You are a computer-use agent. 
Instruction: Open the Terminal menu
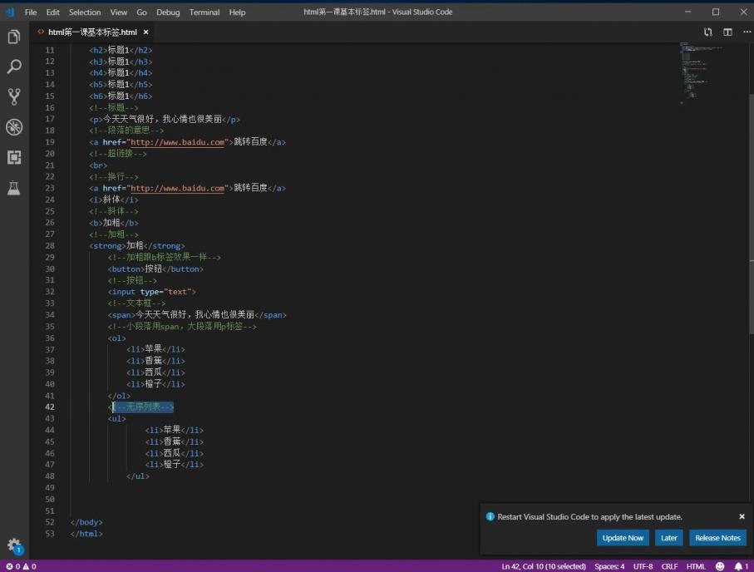[x=205, y=12]
